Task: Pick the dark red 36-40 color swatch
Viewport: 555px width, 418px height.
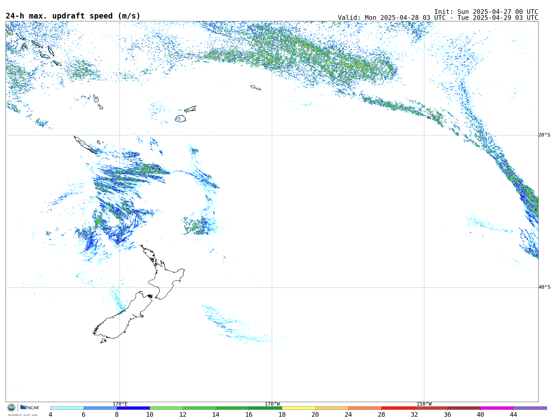Action: (464, 408)
